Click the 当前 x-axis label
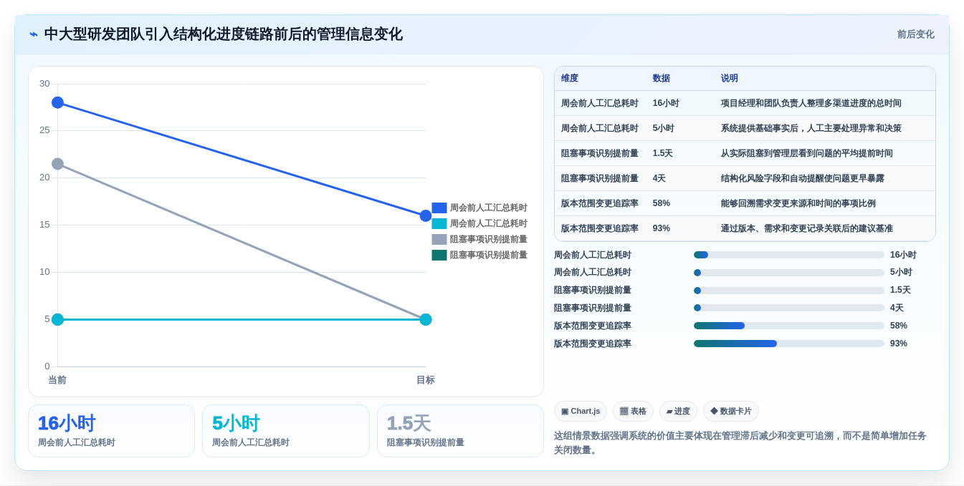This screenshot has width=964, height=486. (x=57, y=380)
